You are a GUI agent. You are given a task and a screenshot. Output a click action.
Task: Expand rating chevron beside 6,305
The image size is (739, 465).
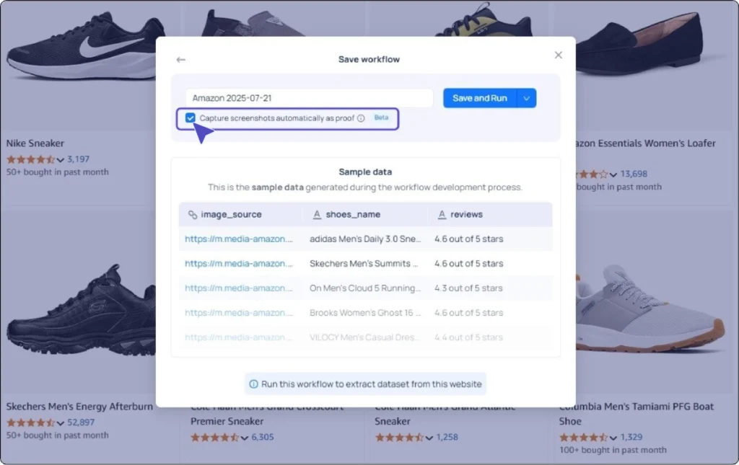pyautogui.click(x=245, y=438)
